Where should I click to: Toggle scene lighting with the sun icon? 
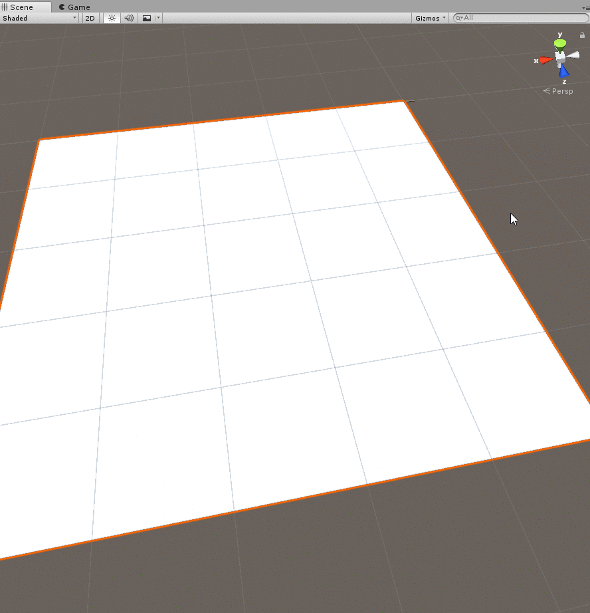112,18
